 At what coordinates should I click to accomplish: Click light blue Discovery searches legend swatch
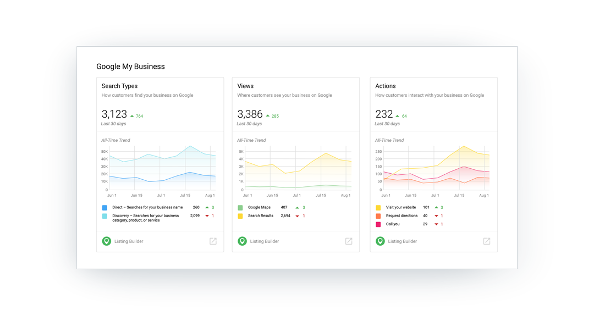point(105,216)
